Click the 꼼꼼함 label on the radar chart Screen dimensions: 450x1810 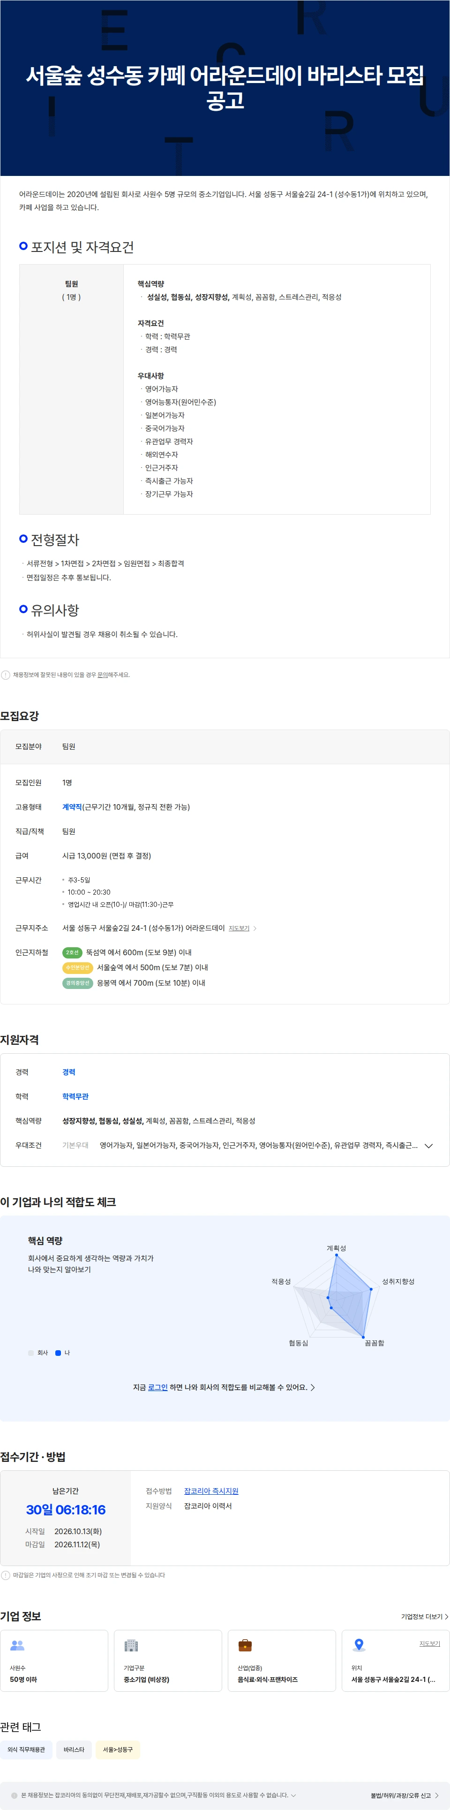click(374, 1343)
